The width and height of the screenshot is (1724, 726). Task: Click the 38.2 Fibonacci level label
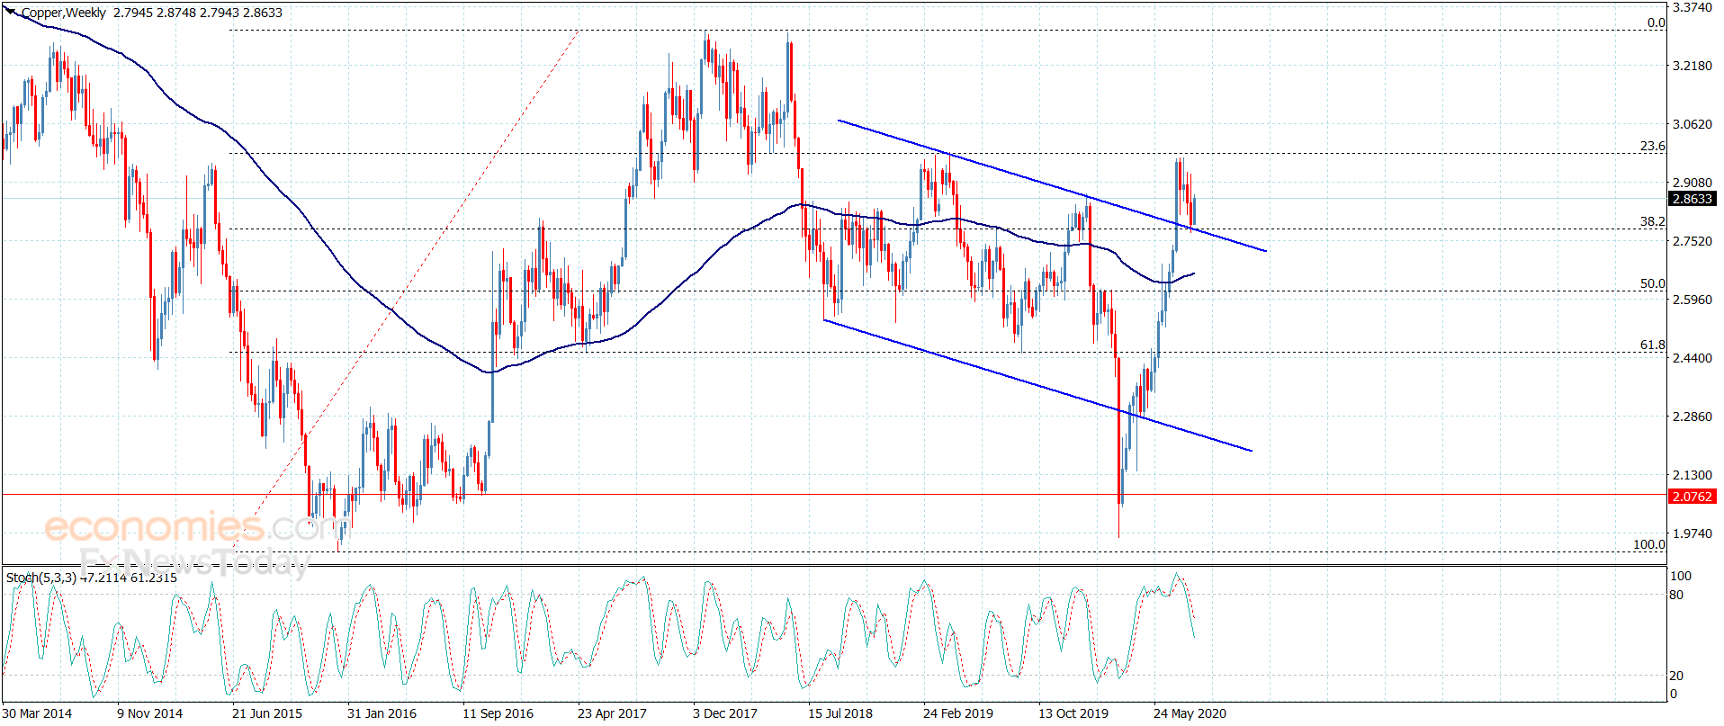1652,221
